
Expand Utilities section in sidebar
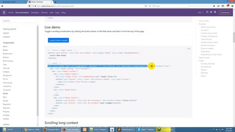click(6, 124)
